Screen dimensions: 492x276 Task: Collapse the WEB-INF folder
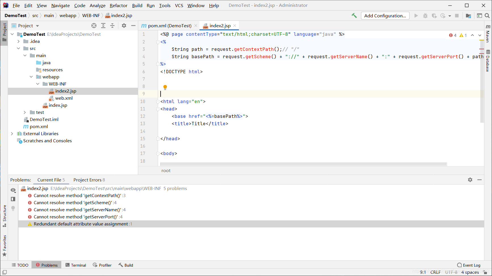click(38, 84)
